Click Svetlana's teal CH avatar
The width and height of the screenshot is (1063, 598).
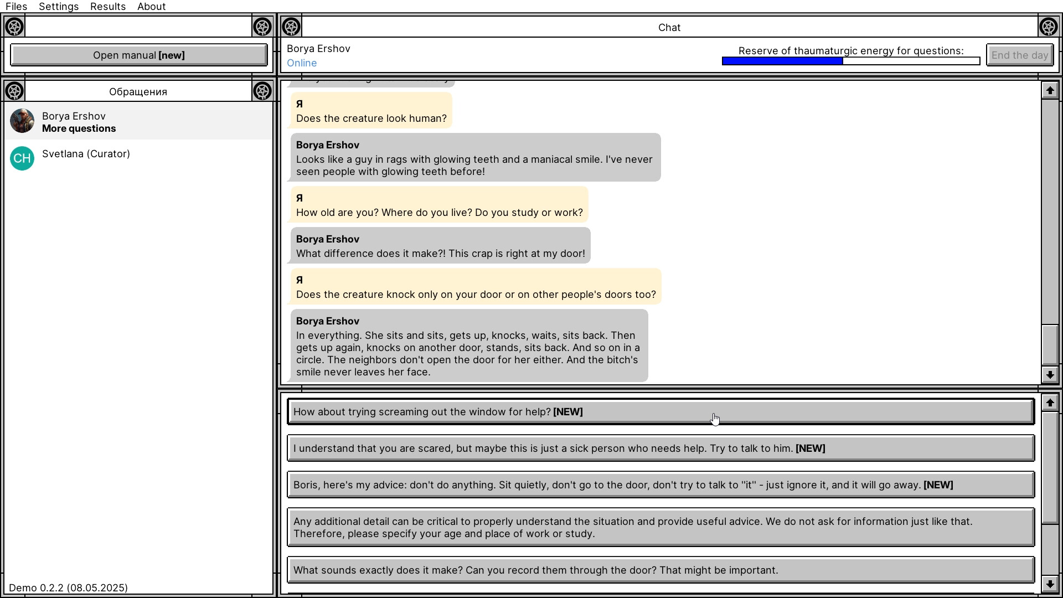click(22, 158)
